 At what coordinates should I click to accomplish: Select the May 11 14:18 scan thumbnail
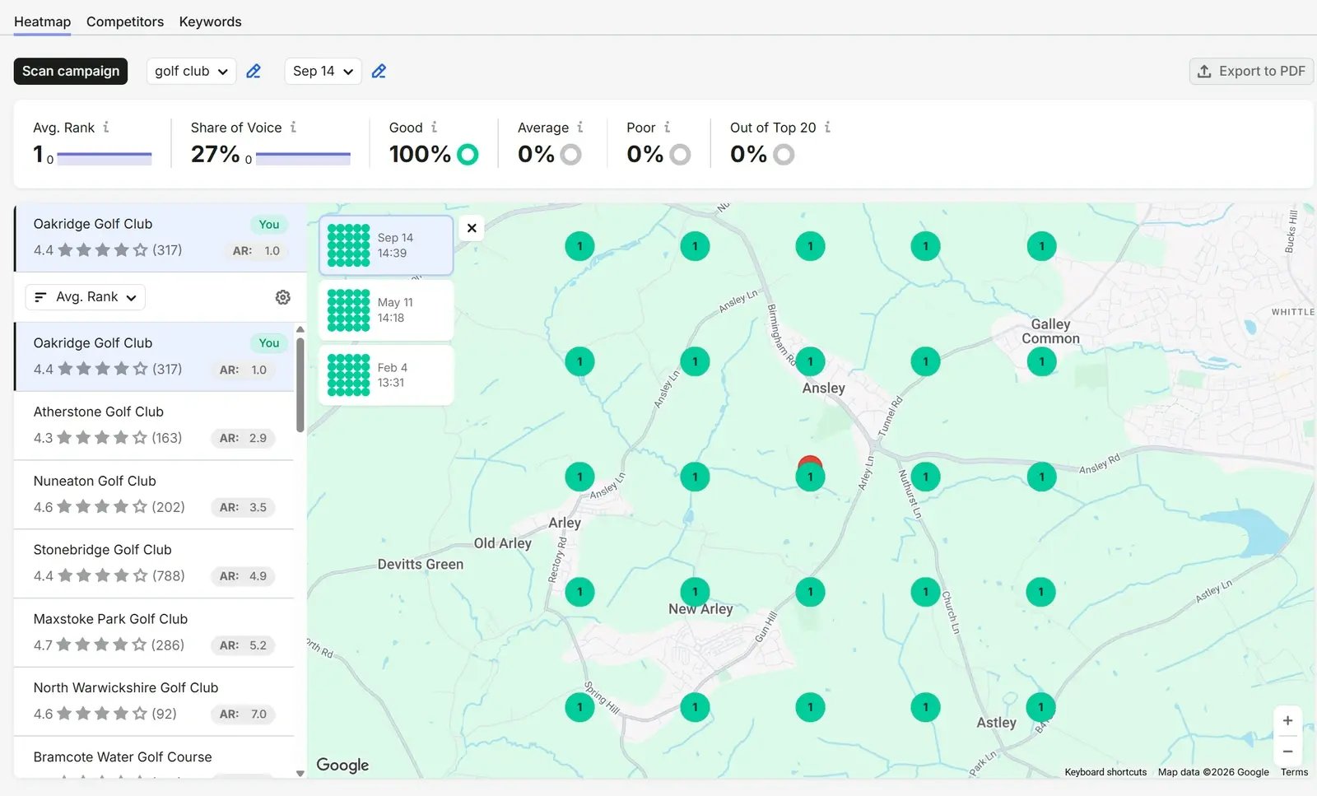pos(386,310)
